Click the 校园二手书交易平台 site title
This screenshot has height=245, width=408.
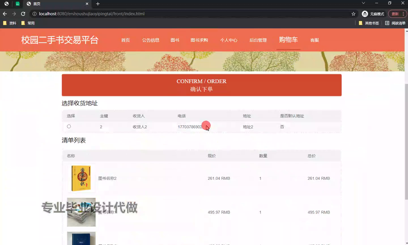coord(60,40)
